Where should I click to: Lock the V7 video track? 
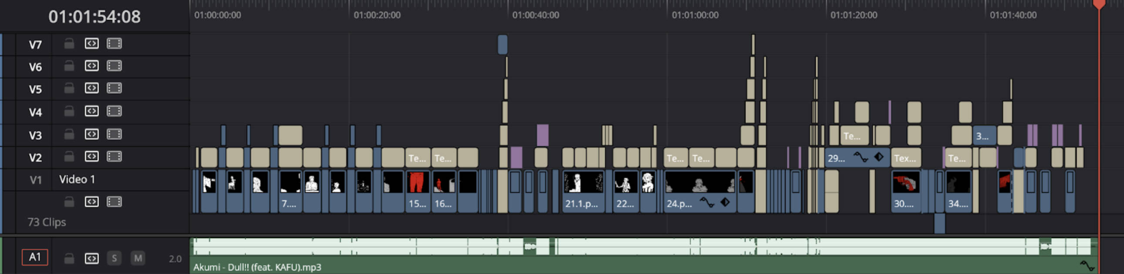[69, 44]
